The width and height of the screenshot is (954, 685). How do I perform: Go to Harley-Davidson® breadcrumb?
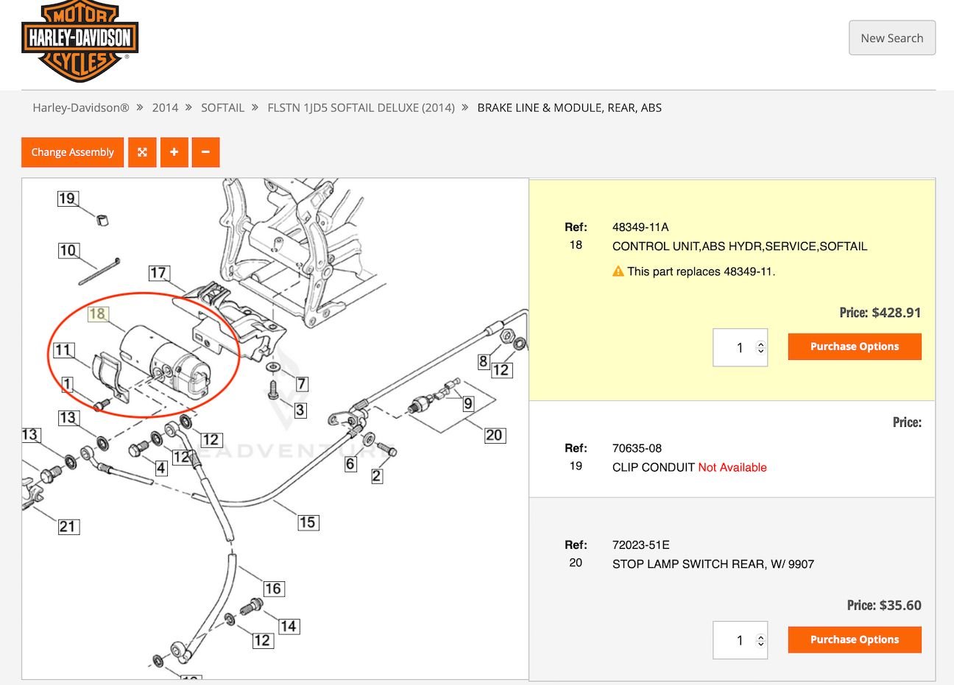click(81, 107)
